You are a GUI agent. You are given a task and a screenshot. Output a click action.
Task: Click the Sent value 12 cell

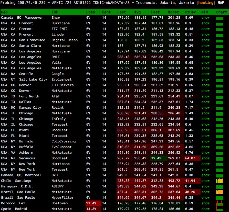tap(104, 170)
